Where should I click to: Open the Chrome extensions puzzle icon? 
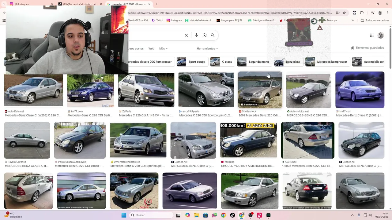click(362, 13)
